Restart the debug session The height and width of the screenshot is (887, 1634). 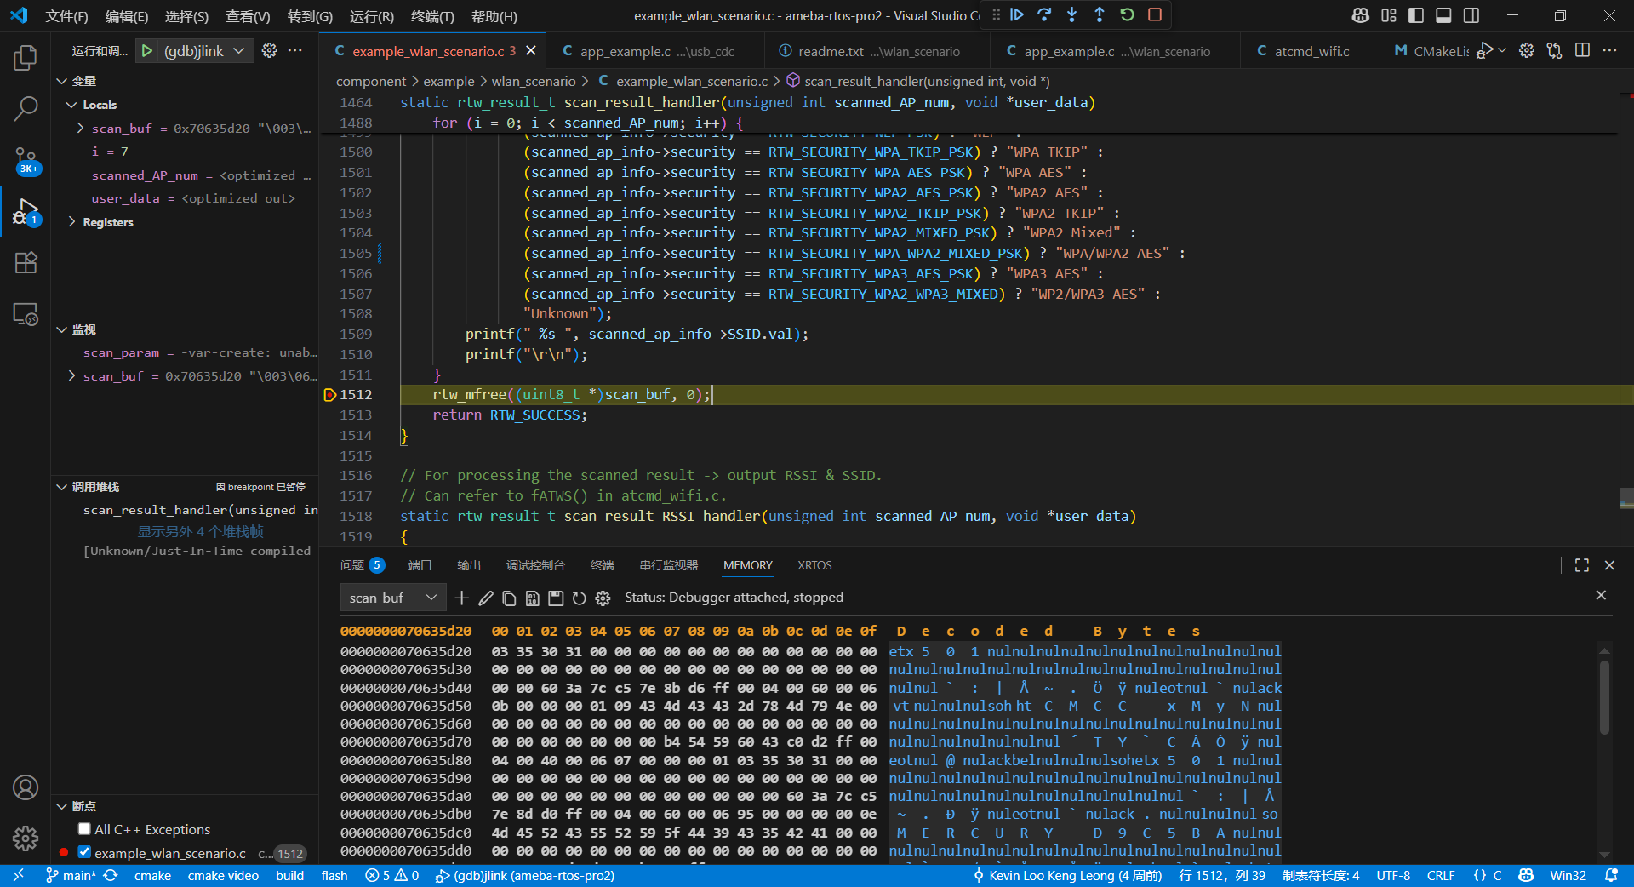(1127, 14)
